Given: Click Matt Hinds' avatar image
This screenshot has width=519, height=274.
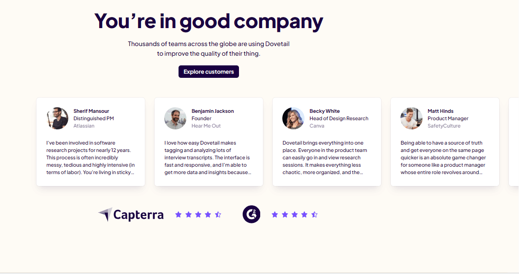Looking at the screenshot, I should [412, 118].
